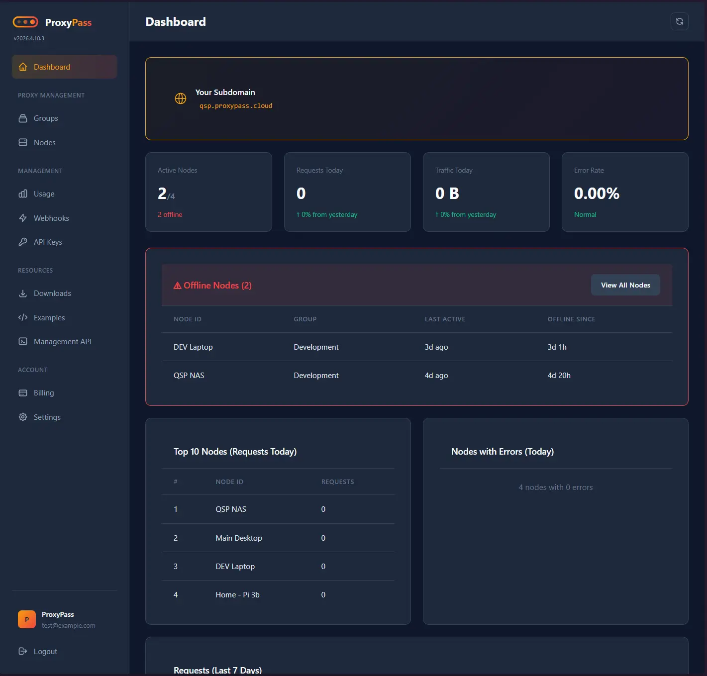The width and height of the screenshot is (707, 676).
Task: Click the test@example.com account email
Action: (69, 626)
